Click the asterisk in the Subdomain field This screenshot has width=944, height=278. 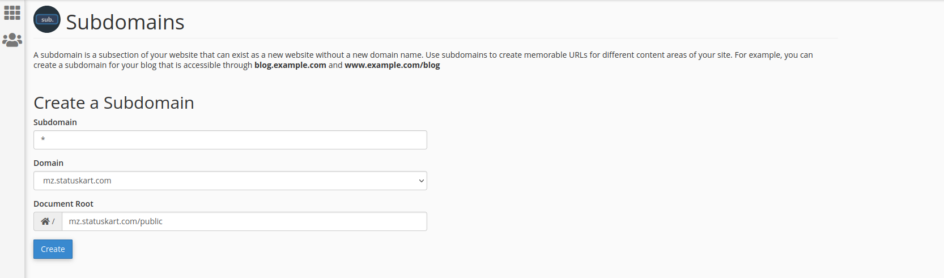[x=43, y=140]
